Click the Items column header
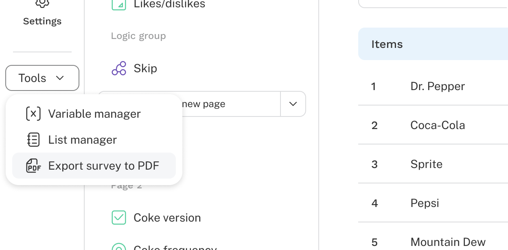 click(x=387, y=44)
